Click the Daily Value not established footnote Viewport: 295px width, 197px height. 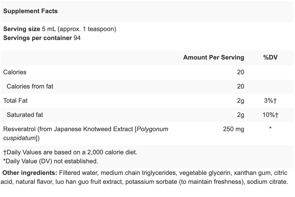[50, 161]
